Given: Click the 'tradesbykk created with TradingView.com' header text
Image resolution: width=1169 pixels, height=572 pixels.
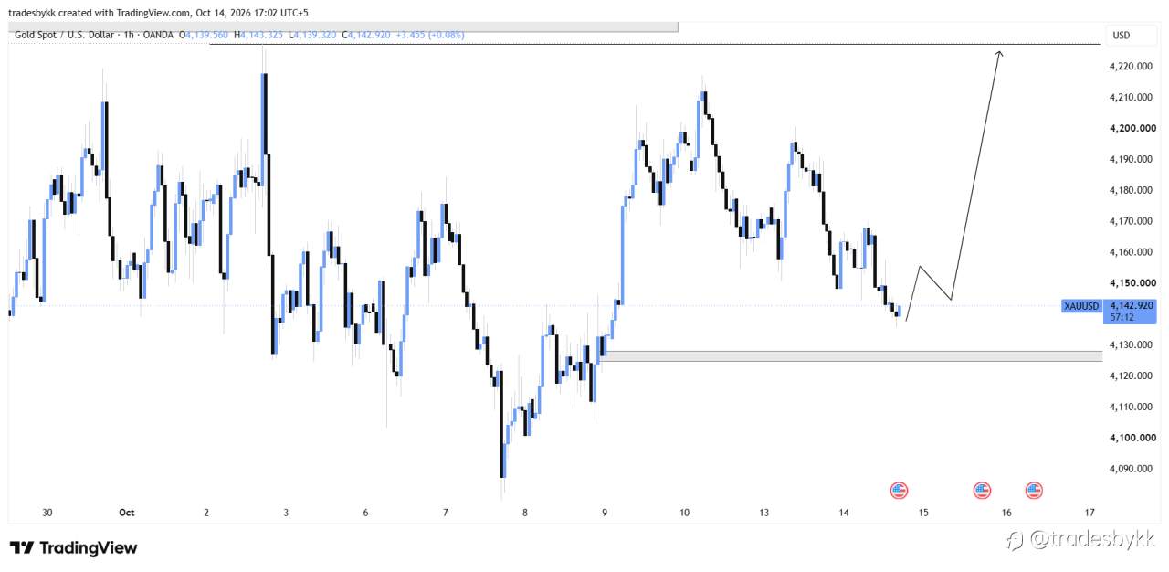Looking at the screenshot, I should [99, 12].
